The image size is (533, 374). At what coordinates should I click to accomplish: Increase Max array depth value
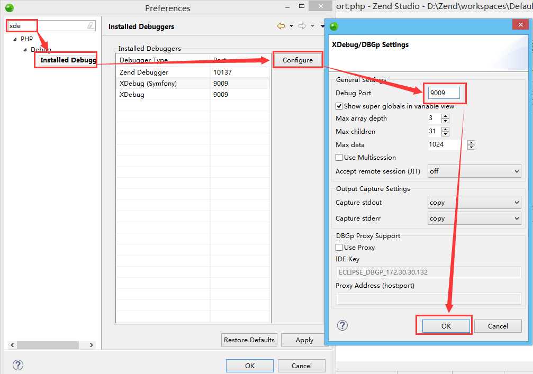tap(445, 116)
